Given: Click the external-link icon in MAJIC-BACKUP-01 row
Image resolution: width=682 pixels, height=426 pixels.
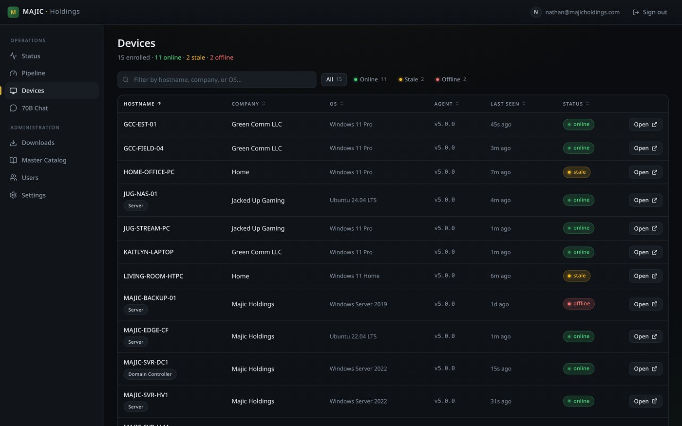Looking at the screenshot, I should (x=654, y=304).
